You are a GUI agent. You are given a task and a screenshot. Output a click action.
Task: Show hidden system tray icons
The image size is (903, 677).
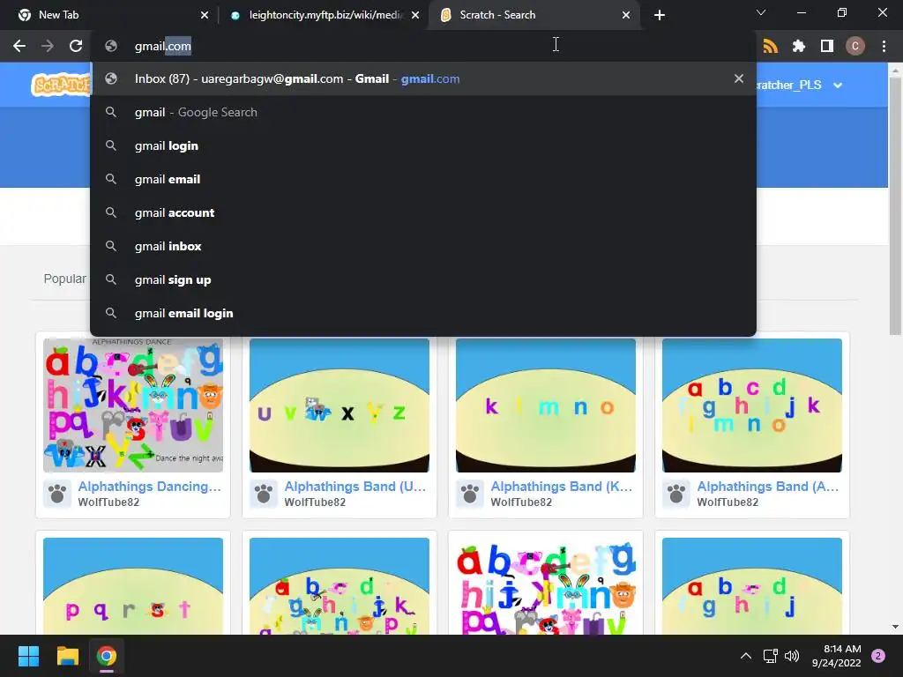coord(746,656)
